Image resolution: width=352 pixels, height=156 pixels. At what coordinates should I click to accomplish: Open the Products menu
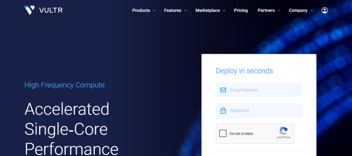tap(141, 10)
